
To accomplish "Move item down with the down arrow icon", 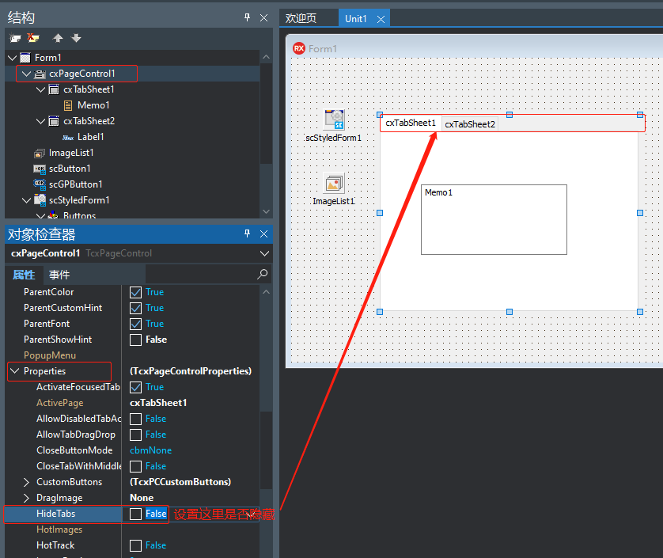I will coord(76,38).
